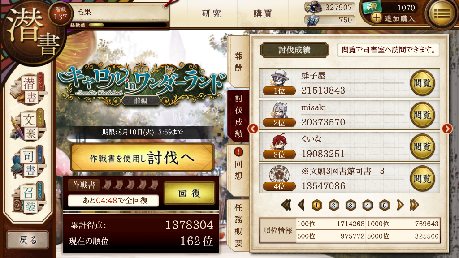Select ranking page 5
Viewport: 459px width, 258px height.
[384, 205]
